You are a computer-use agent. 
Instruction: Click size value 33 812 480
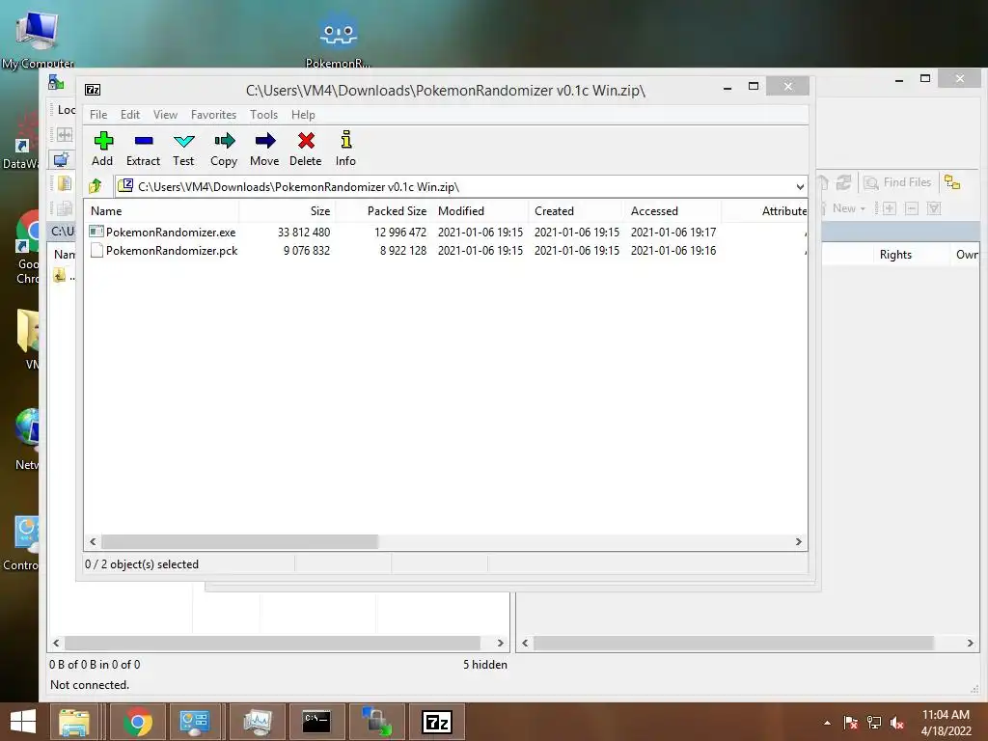304,232
